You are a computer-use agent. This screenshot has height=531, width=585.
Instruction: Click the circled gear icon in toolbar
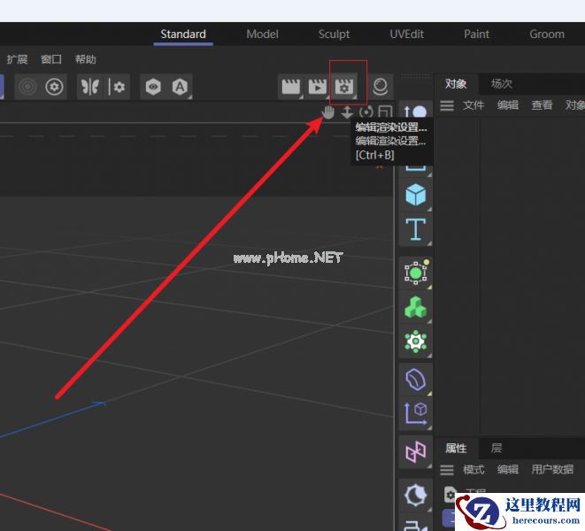(x=54, y=87)
